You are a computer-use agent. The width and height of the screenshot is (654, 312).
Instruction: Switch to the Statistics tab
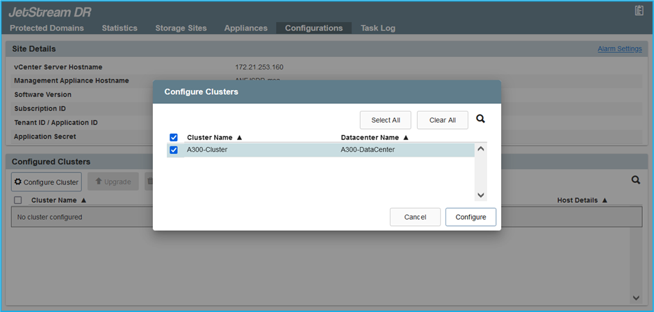click(120, 28)
